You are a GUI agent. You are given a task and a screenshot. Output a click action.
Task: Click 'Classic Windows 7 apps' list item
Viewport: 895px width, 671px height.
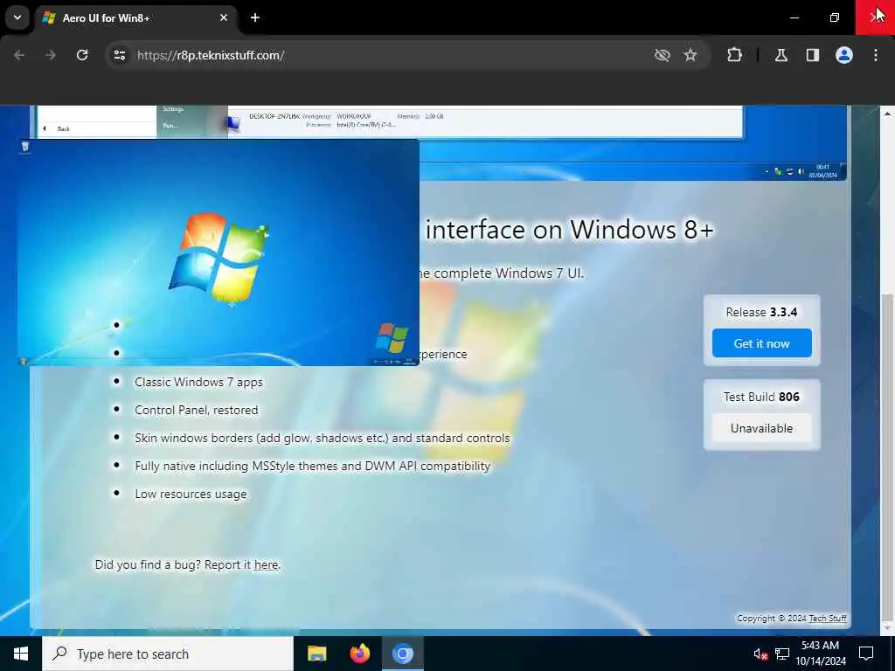(x=198, y=382)
